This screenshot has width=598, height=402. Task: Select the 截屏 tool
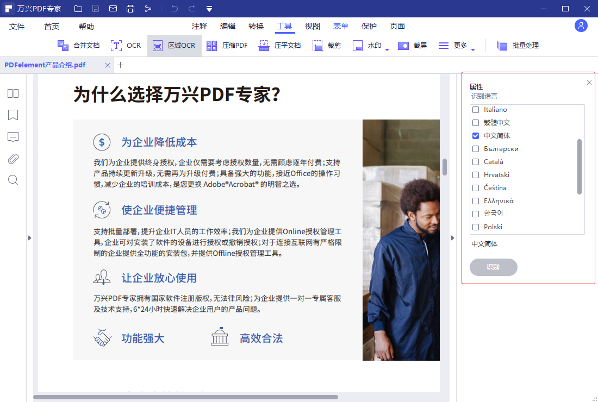point(414,45)
